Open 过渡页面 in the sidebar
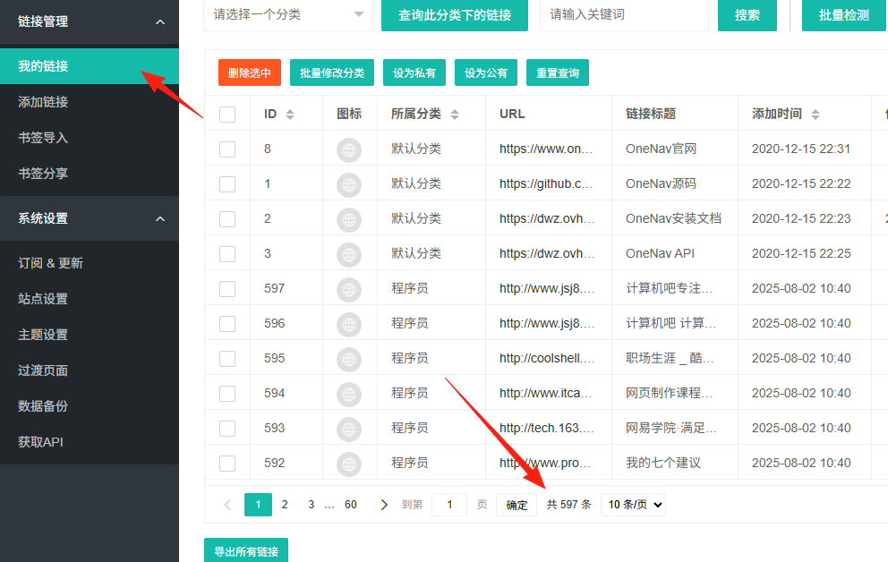This screenshot has width=888, height=562. tap(89, 370)
